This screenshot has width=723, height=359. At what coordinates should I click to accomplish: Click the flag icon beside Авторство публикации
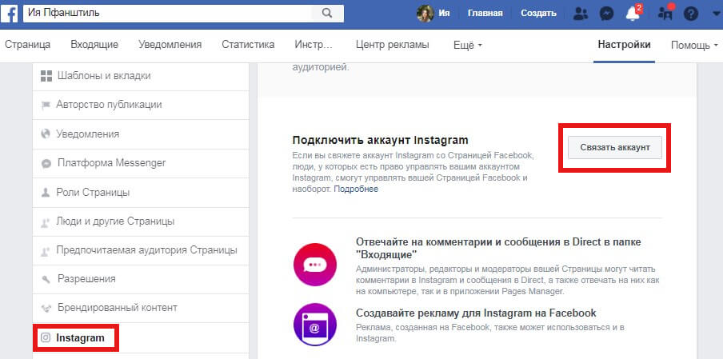pyautogui.click(x=46, y=106)
